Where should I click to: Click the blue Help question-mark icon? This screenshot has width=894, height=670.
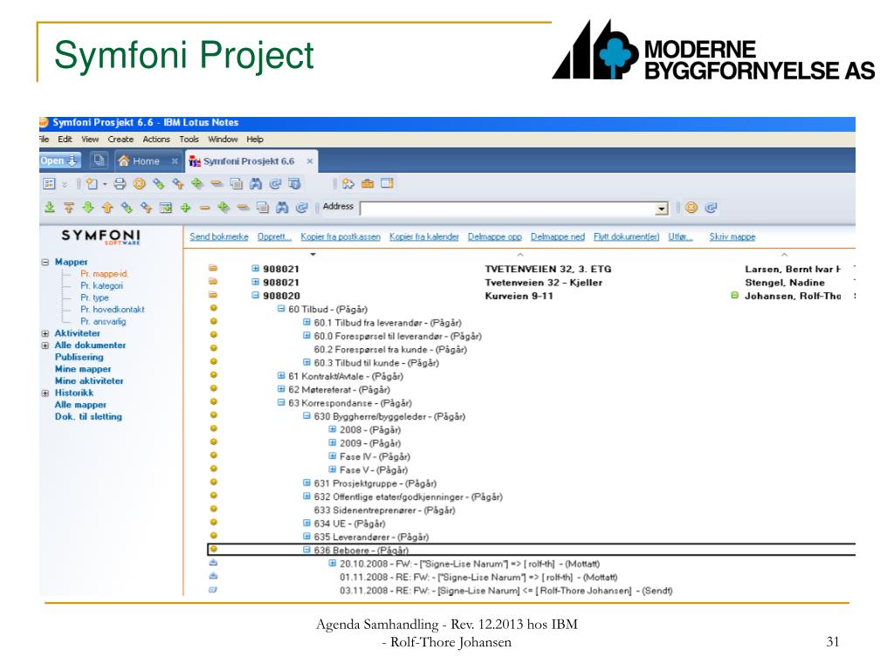point(294,183)
